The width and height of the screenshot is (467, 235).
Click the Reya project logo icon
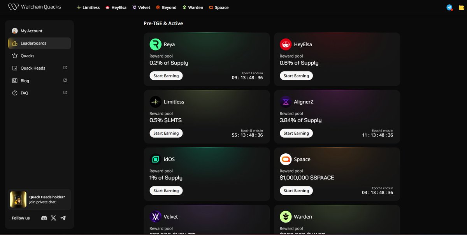pyautogui.click(x=155, y=44)
